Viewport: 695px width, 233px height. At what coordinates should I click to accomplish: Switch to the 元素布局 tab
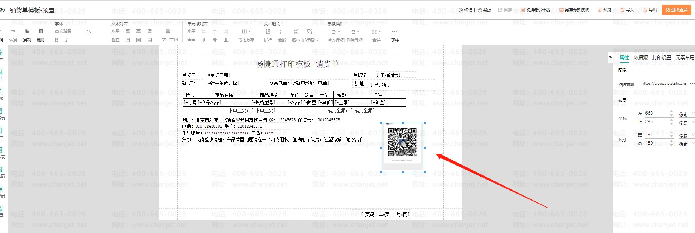[x=685, y=58]
